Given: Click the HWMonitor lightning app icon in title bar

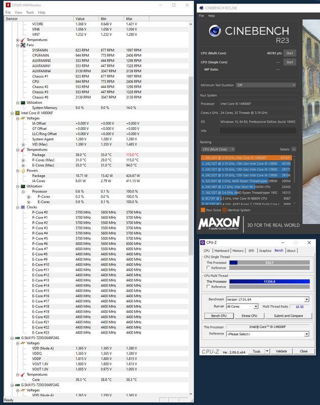Looking at the screenshot, I should click(x=8, y=5).
